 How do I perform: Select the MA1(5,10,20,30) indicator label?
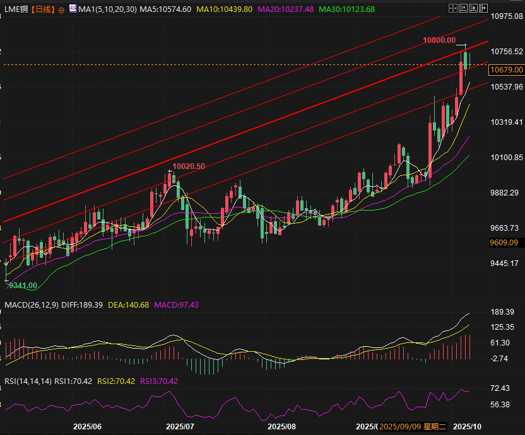point(107,9)
